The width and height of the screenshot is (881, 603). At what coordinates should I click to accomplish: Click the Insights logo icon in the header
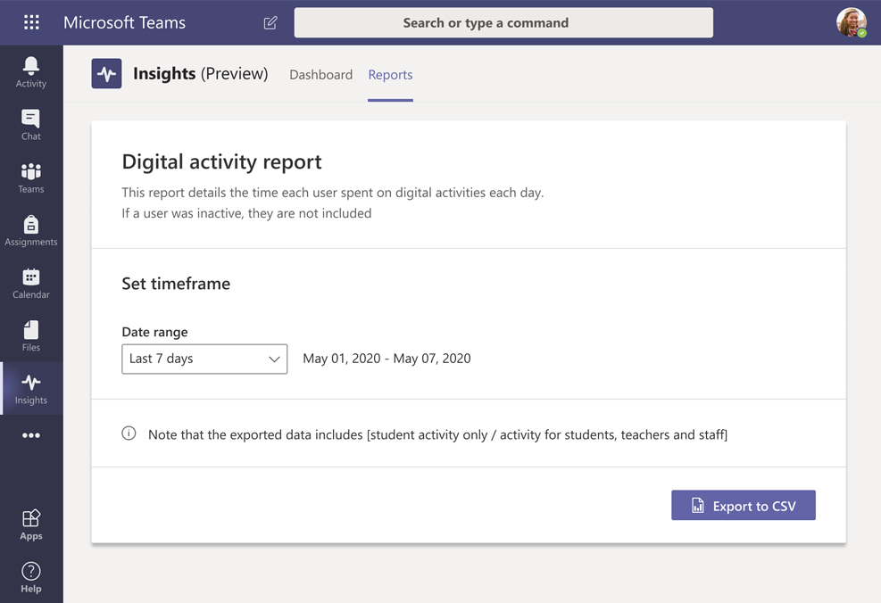(106, 73)
